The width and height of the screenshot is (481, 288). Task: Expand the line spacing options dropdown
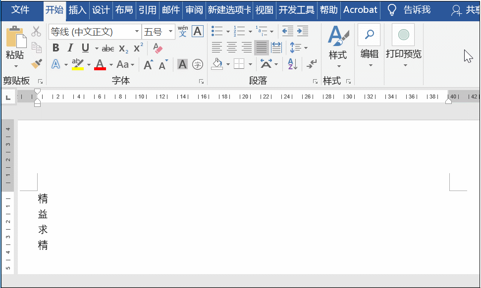306,48
